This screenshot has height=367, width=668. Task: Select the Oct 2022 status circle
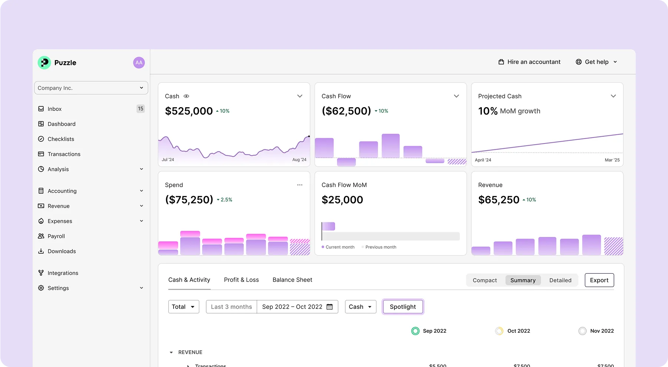[499, 331]
